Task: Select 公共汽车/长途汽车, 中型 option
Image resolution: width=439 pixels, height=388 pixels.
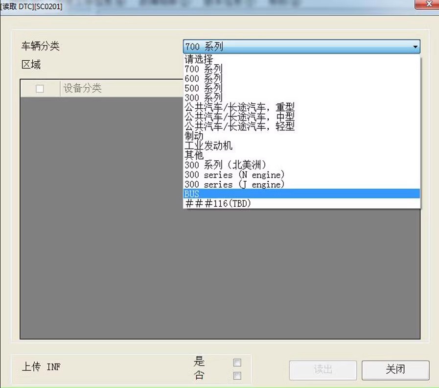Action: (301, 117)
